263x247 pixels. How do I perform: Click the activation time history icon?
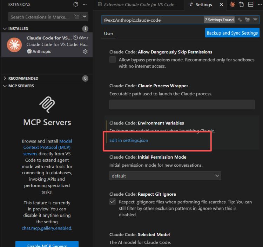coord(76,38)
